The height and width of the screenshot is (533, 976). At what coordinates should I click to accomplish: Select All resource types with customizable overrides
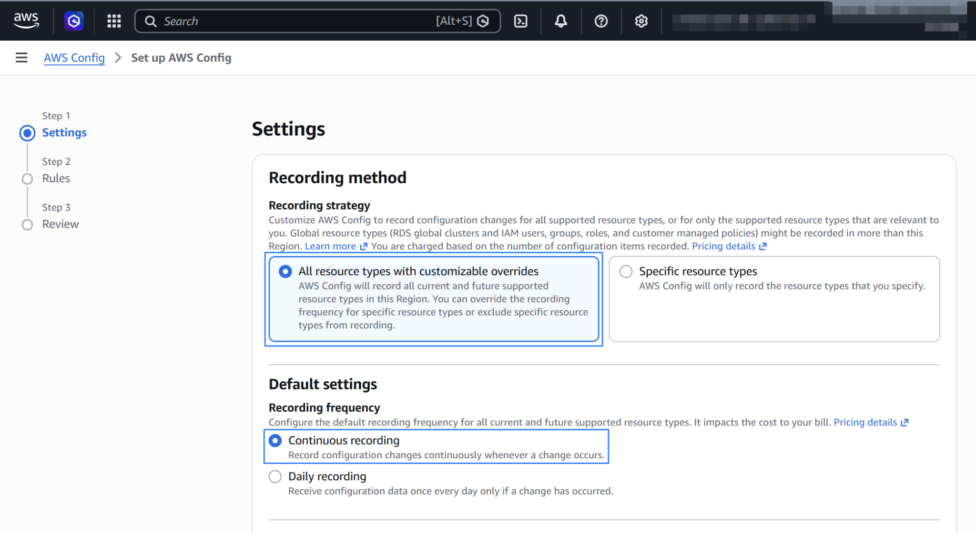tap(434, 299)
